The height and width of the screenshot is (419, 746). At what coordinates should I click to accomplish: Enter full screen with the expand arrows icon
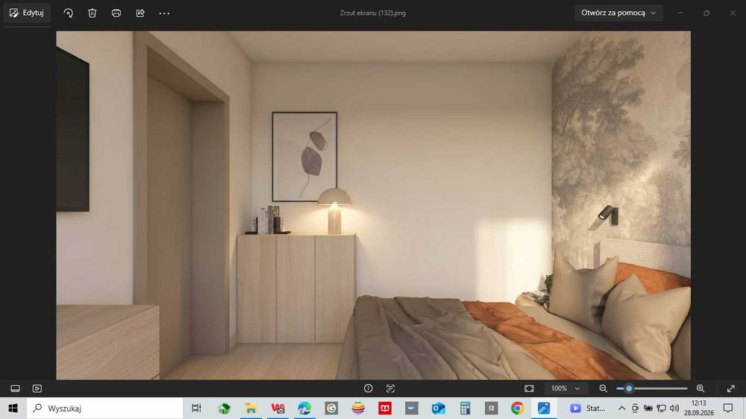pyautogui.click(x=731, y=388)
